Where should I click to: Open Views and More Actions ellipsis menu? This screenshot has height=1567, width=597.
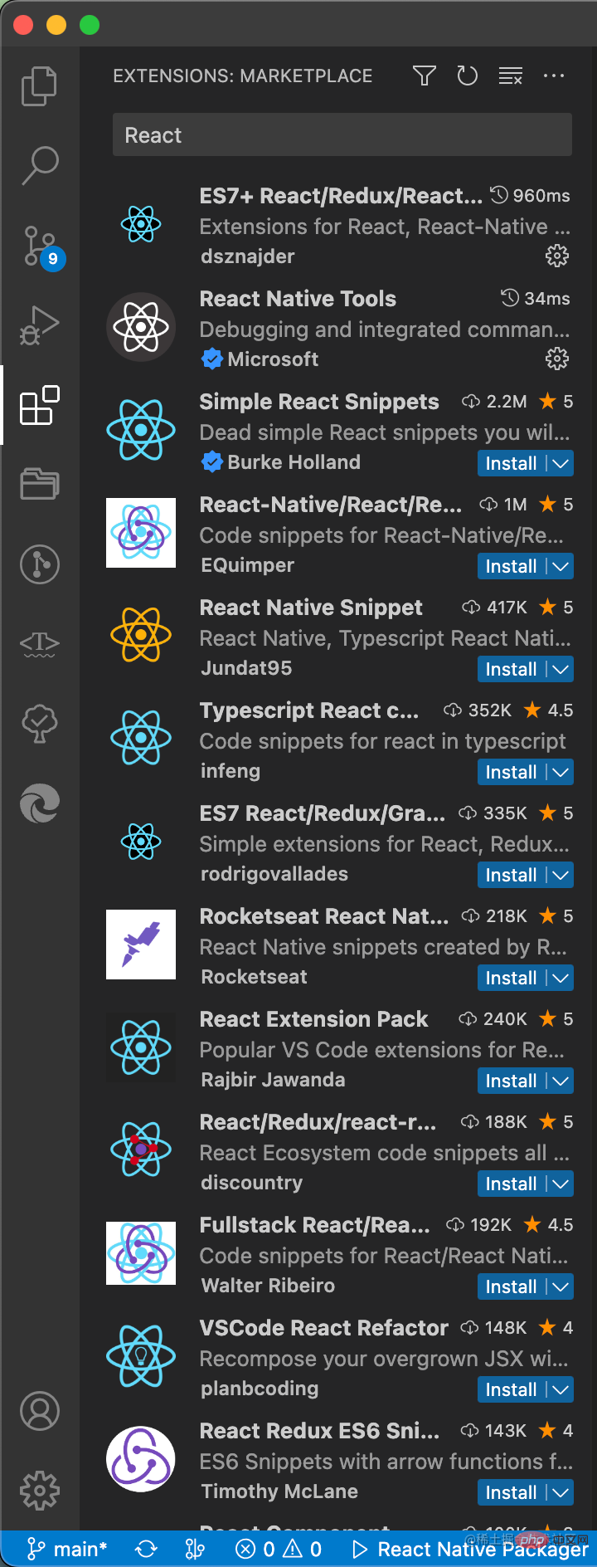(554, 76)
